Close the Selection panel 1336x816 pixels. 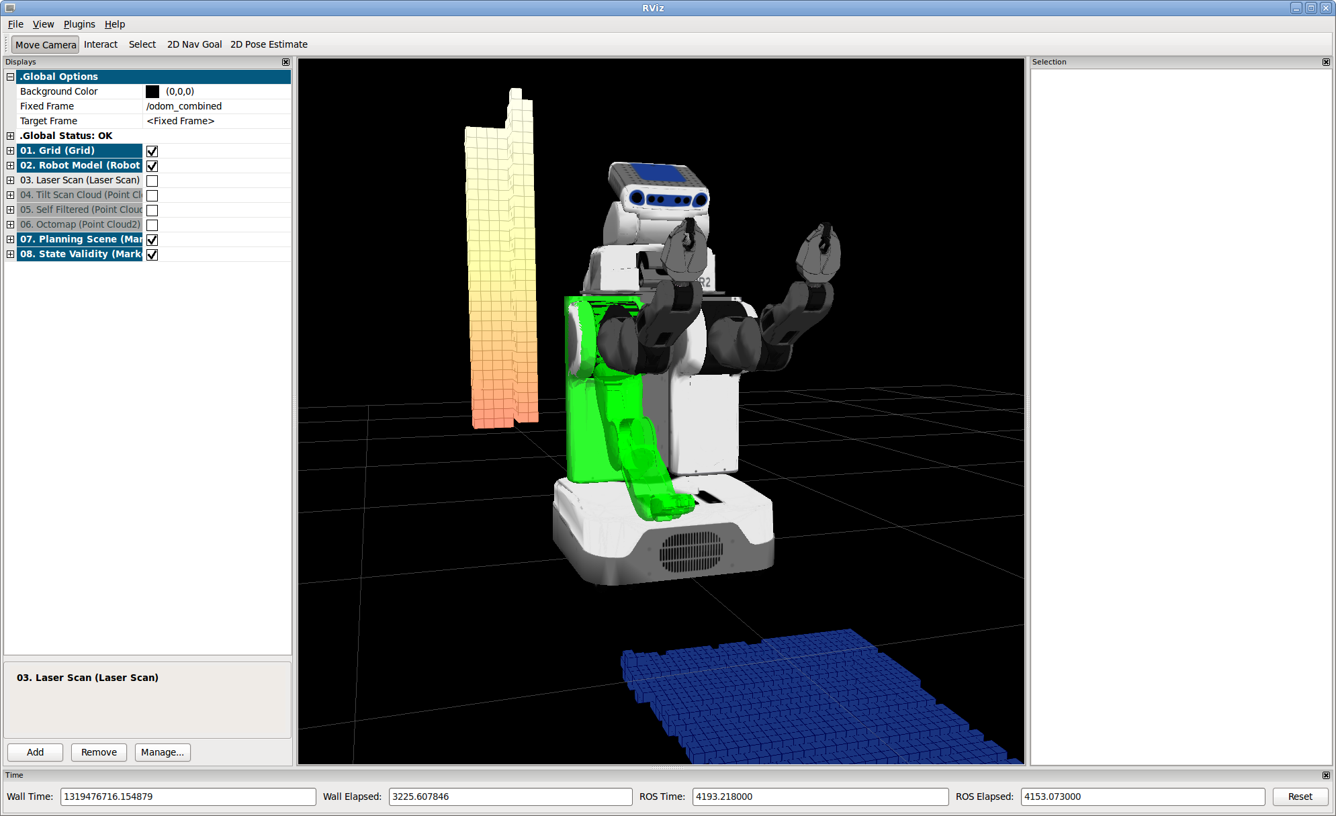pos(1326,62)
